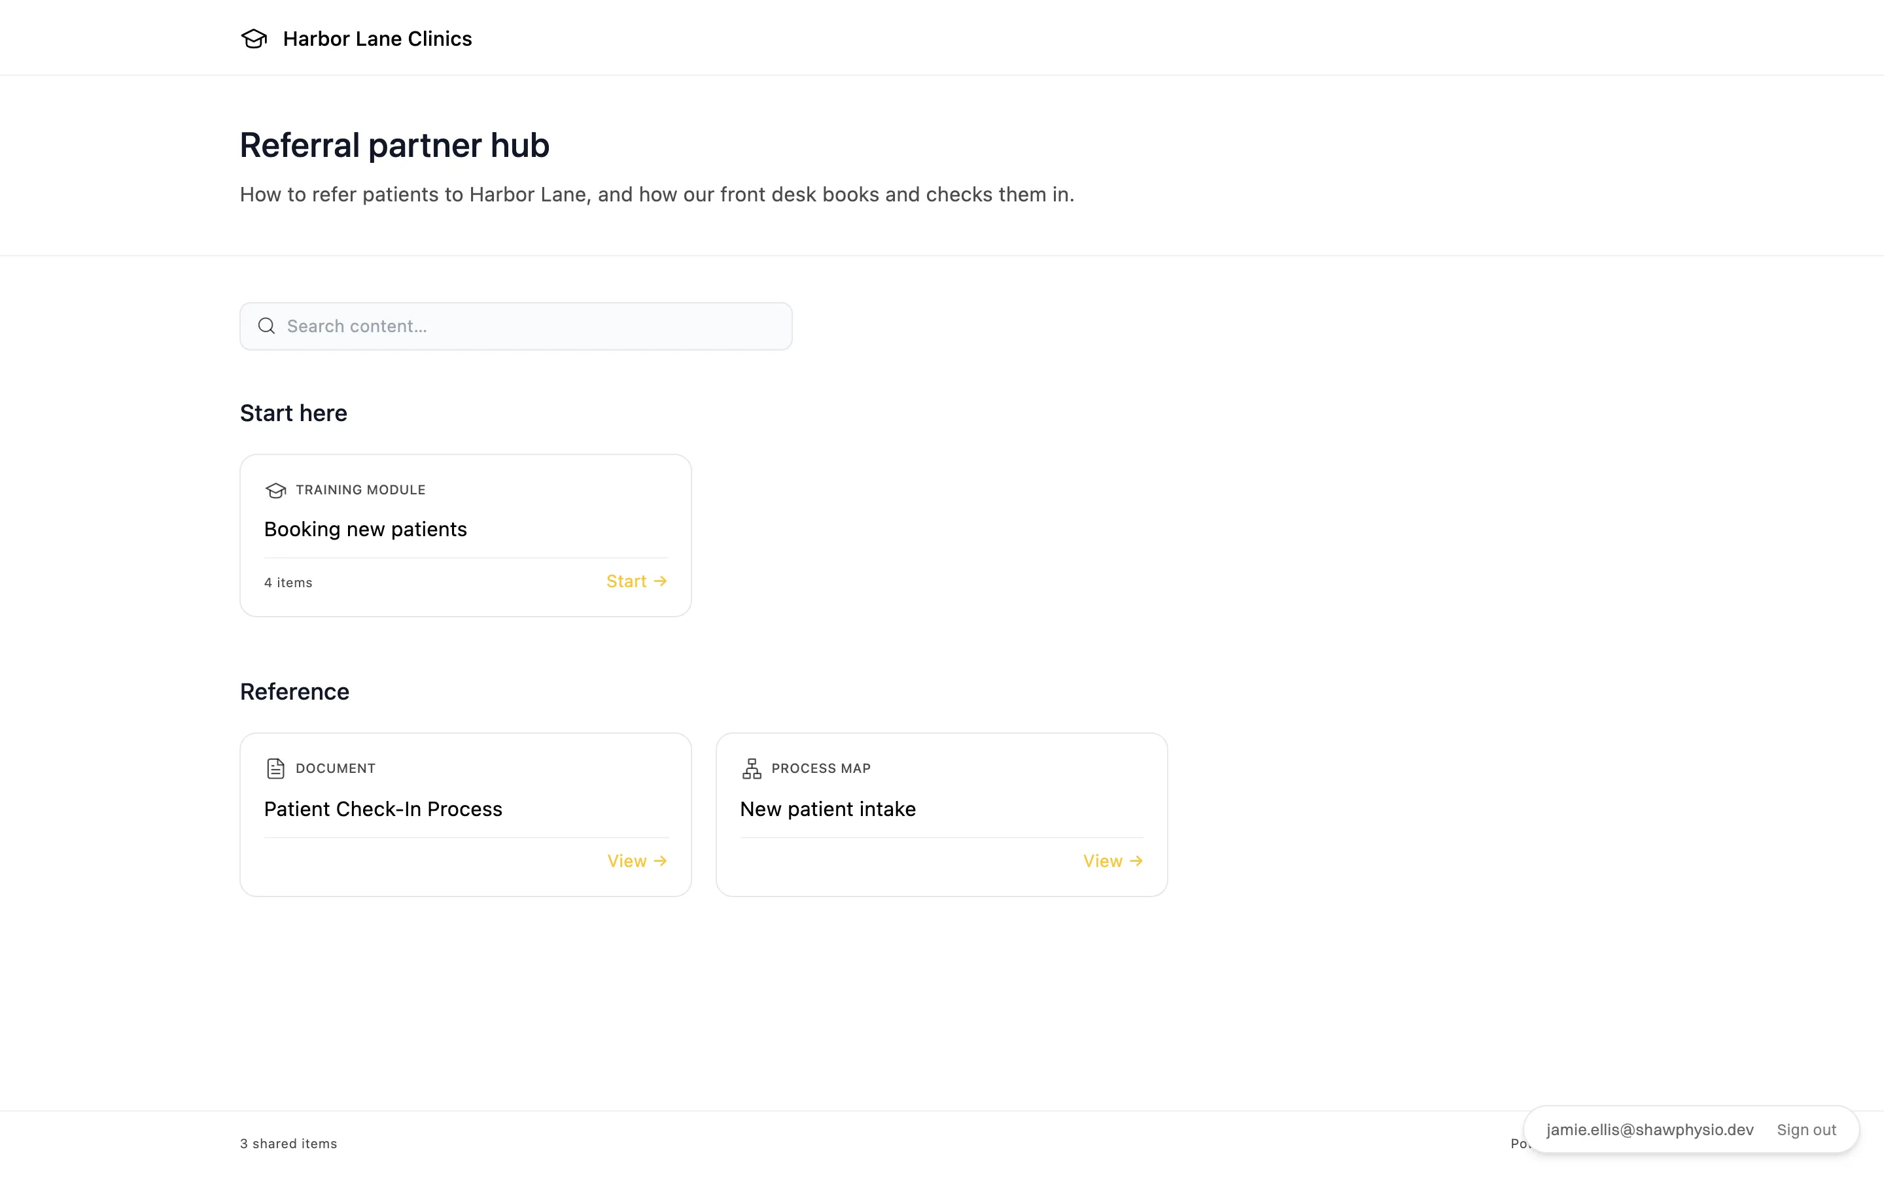Open the Booking new patients card title
Viewport: 1884px width, 1177px height.
[365, 530]
